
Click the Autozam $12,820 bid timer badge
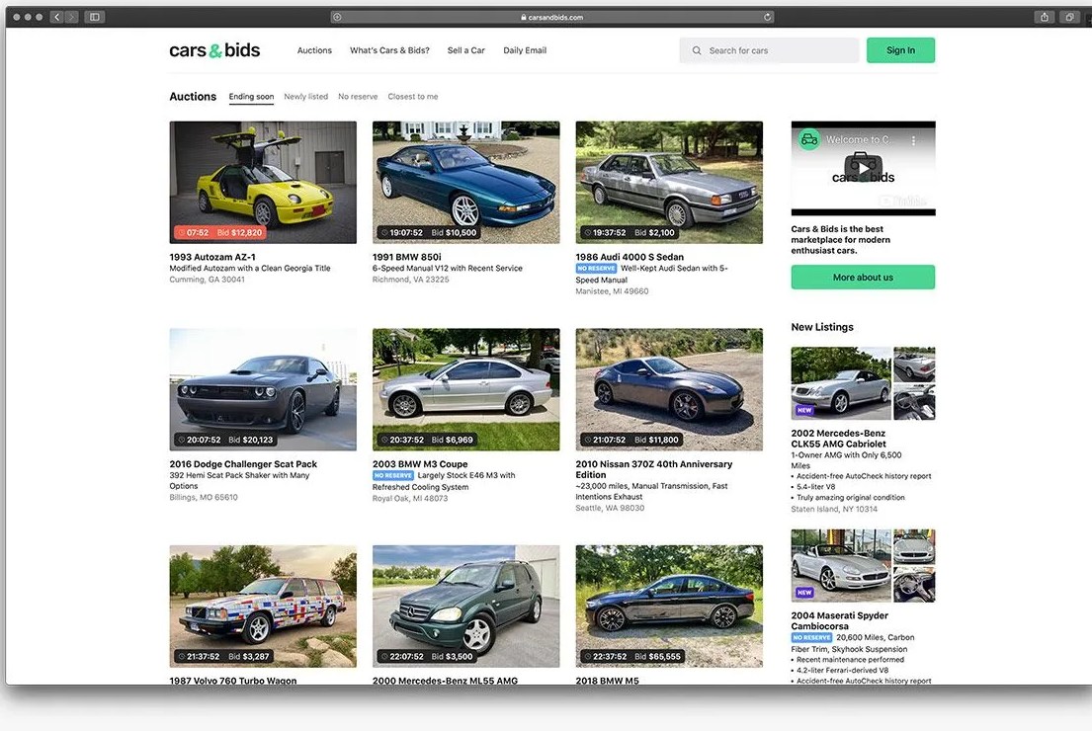point(220,232)
